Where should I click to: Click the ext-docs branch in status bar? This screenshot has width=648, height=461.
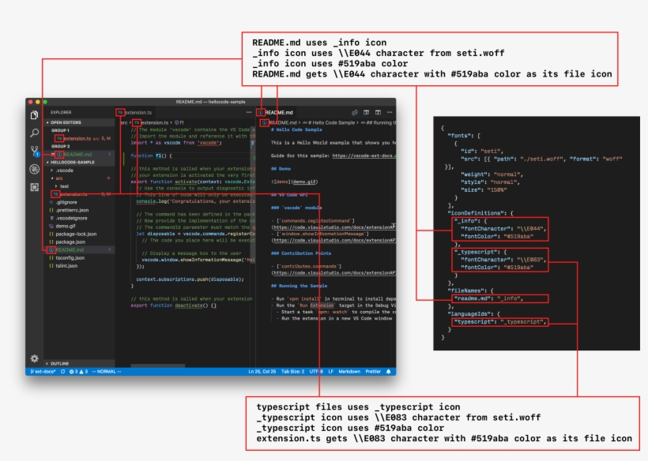43,372
